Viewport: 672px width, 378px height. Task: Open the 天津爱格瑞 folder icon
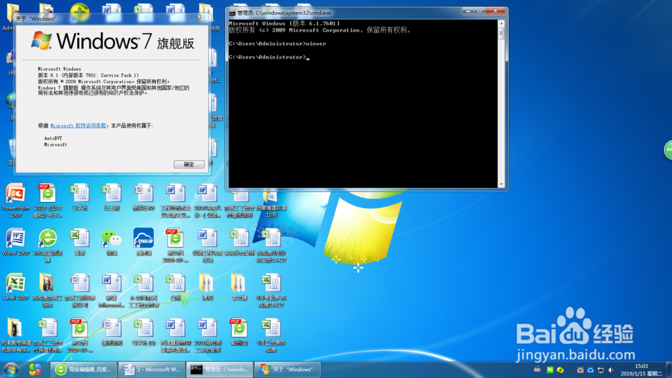pyautogui.click(x=15, y=335)
